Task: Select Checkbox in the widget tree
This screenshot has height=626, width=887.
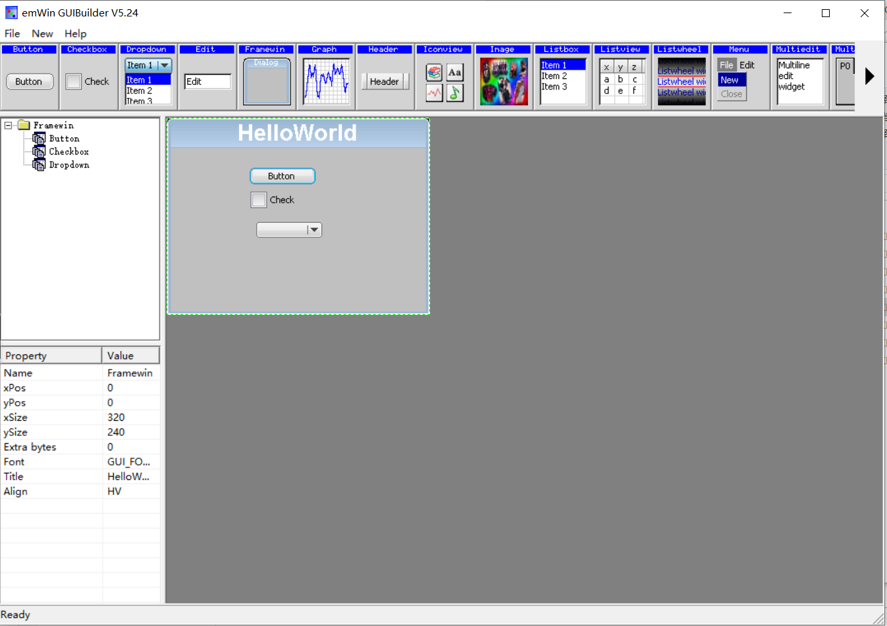Action: point(68,152)
